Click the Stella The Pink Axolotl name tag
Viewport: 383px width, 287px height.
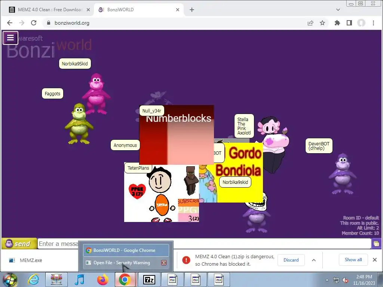click(244, 126)
